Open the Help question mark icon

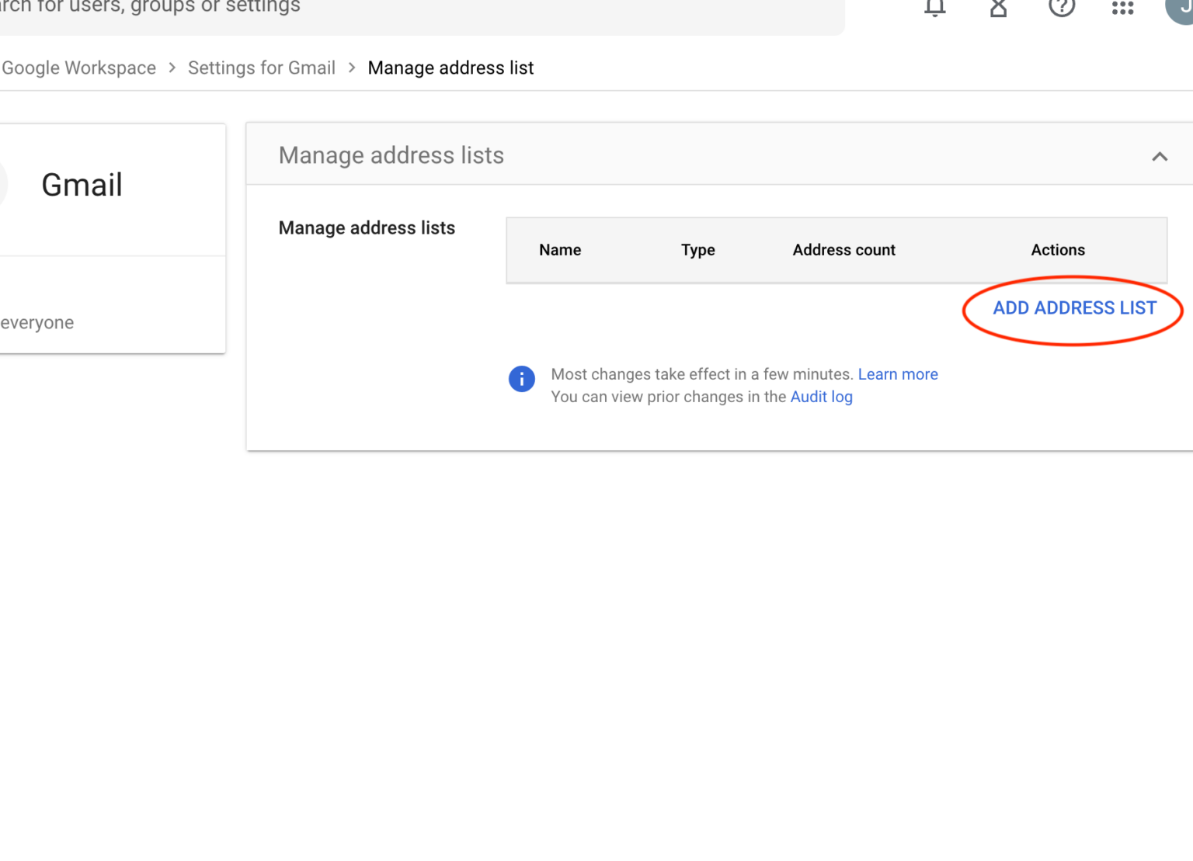point(1062,8)
